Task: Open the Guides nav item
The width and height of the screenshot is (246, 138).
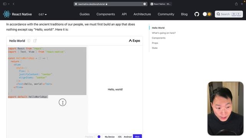Action: coord(85,14)
